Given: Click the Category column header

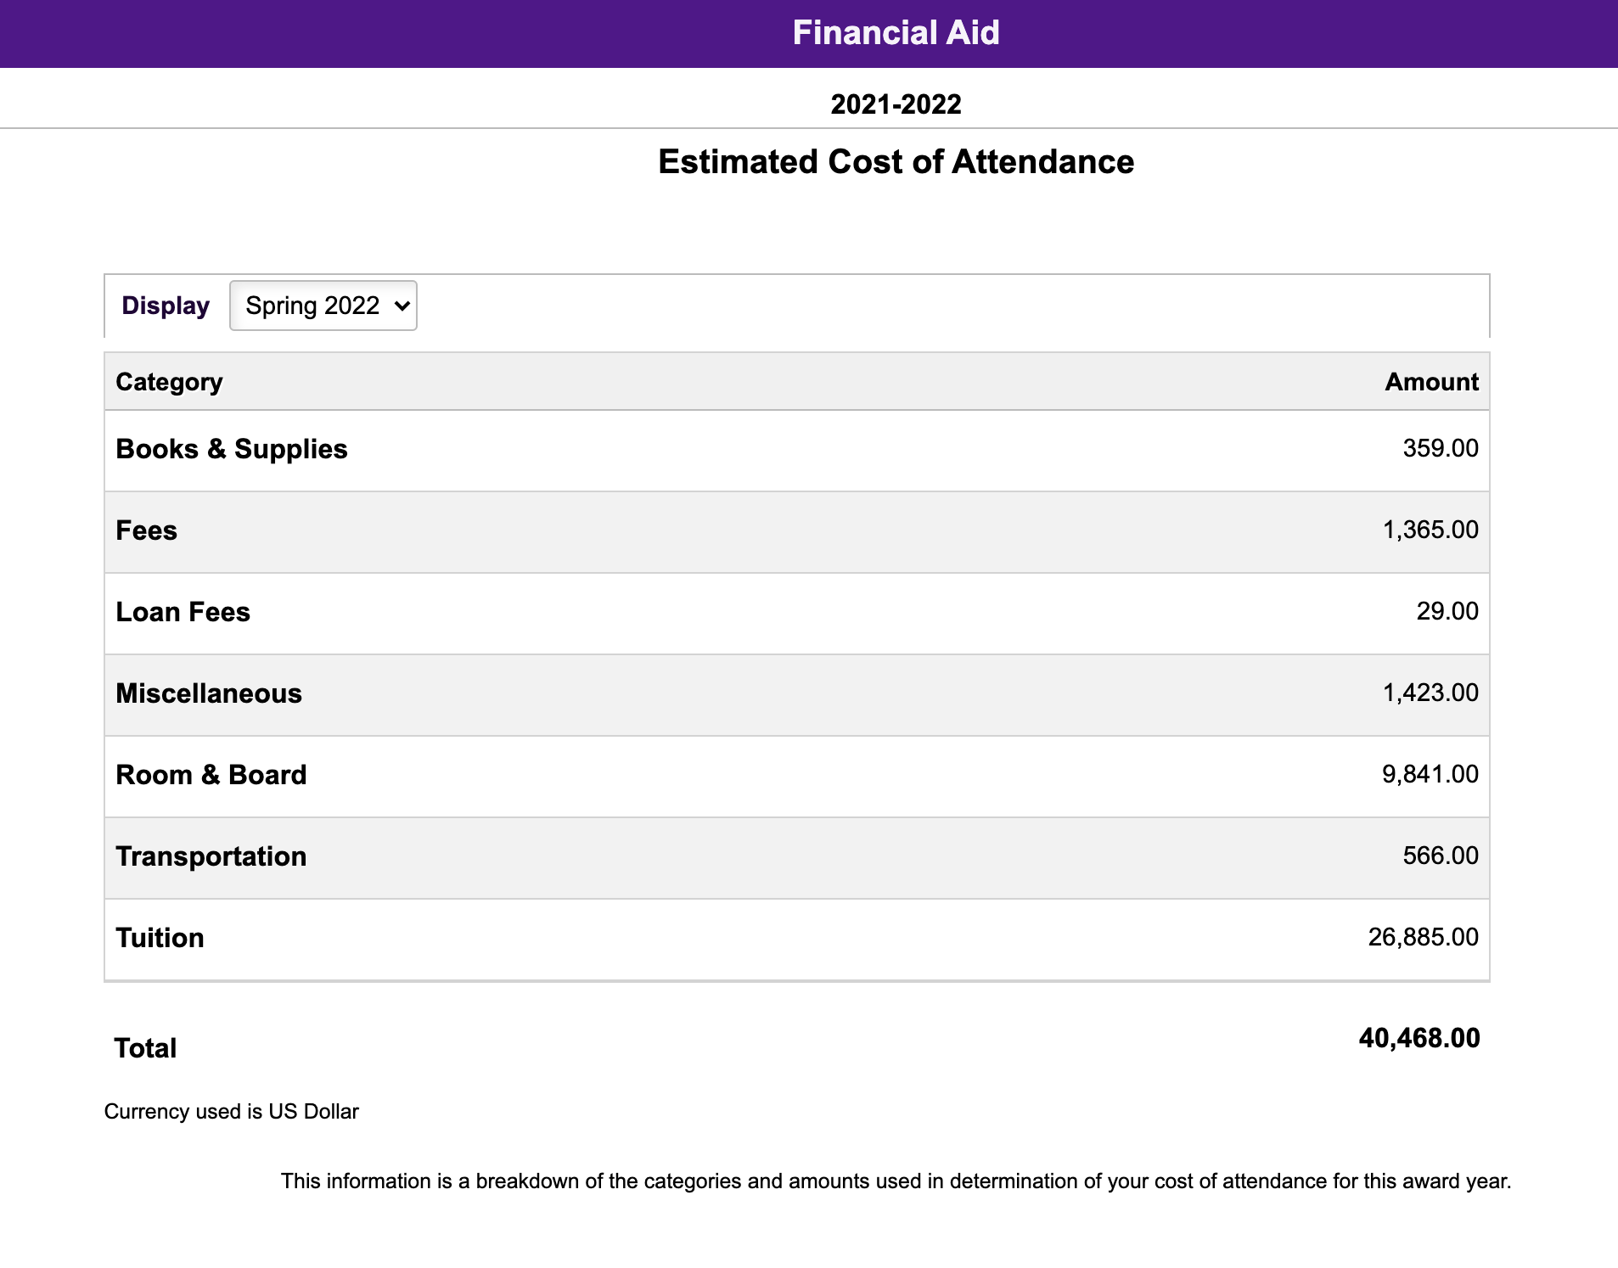Looking at the screenshot, I should pyautogui.click(x=169, y=382).
